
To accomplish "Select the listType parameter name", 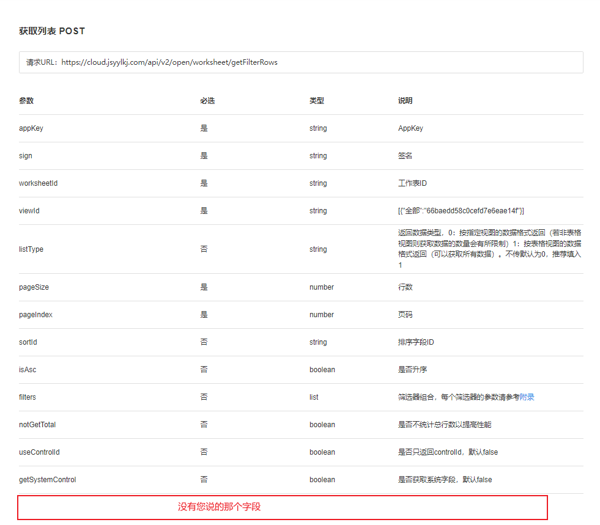I will coord(31,249).
